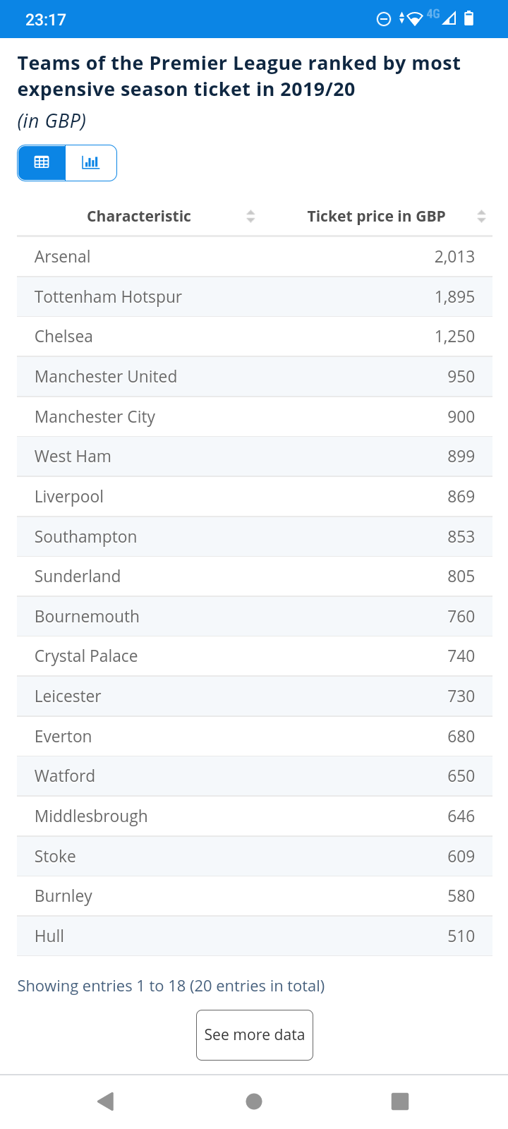The image size is (508, 1129).
Task: Select the Tottenham Hotspur row
Action: [x=254, y=297]
